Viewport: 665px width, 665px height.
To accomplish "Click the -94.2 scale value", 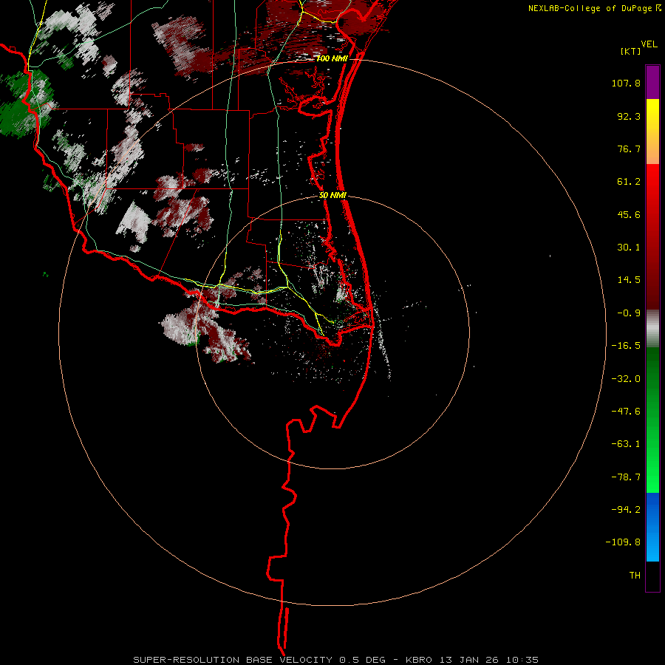I will (626, 510).
